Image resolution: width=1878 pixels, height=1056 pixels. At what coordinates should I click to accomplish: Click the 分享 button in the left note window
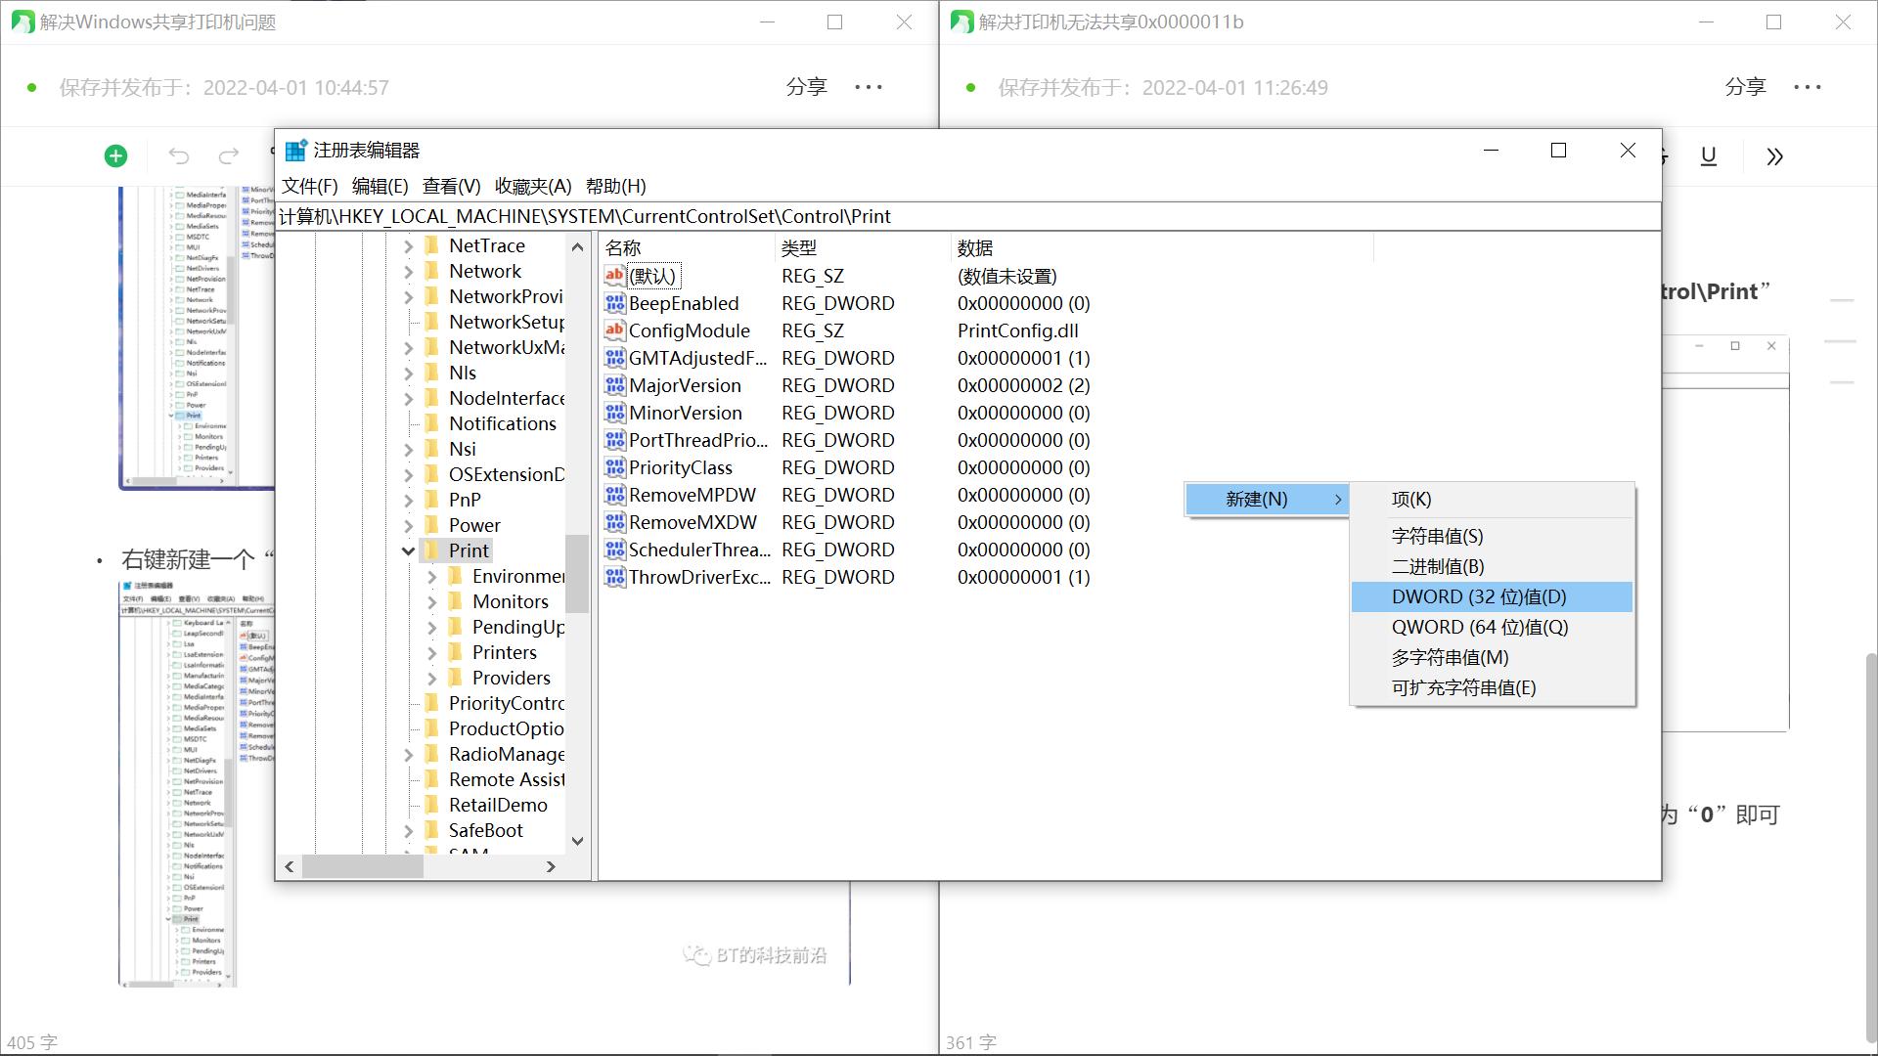806,87
